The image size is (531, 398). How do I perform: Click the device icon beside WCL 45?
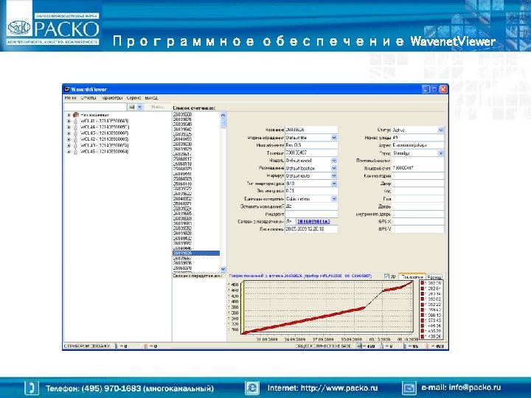click(x=75, y=152)
